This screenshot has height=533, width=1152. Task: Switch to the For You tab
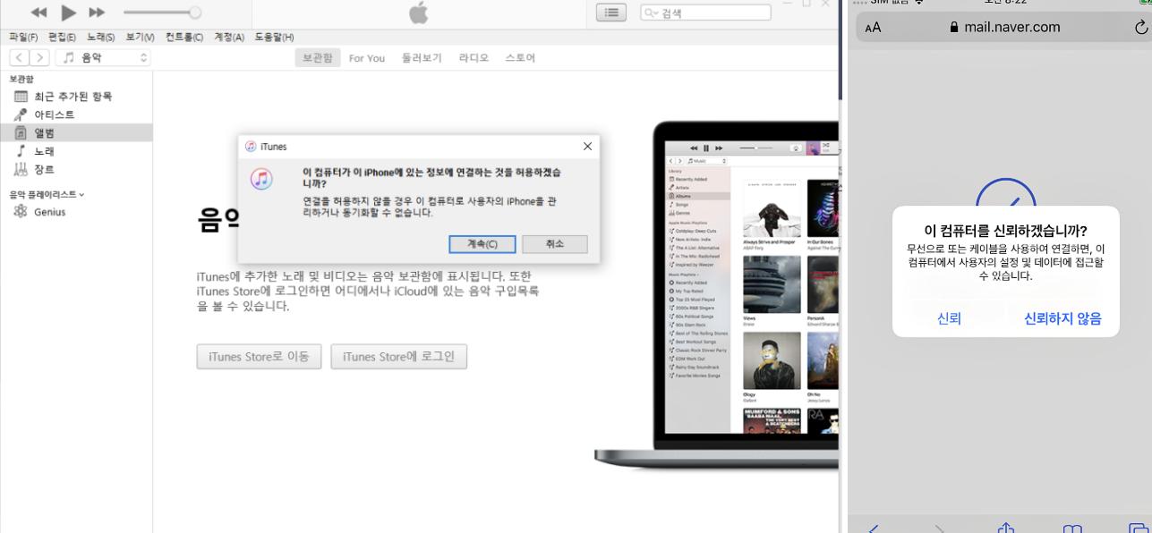click(366, 58)
